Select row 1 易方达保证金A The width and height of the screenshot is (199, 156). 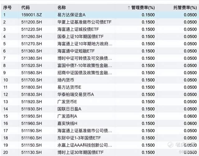[99, 15]
